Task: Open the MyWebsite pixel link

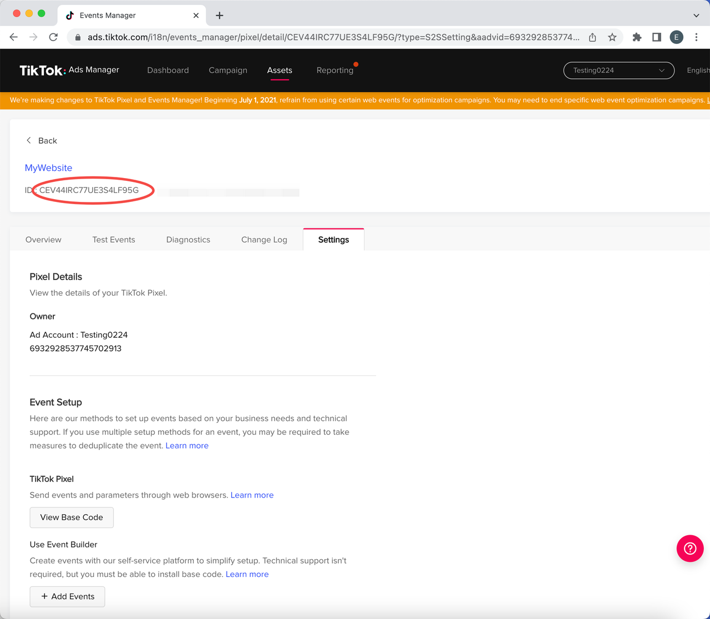Action: coord(48,168)
